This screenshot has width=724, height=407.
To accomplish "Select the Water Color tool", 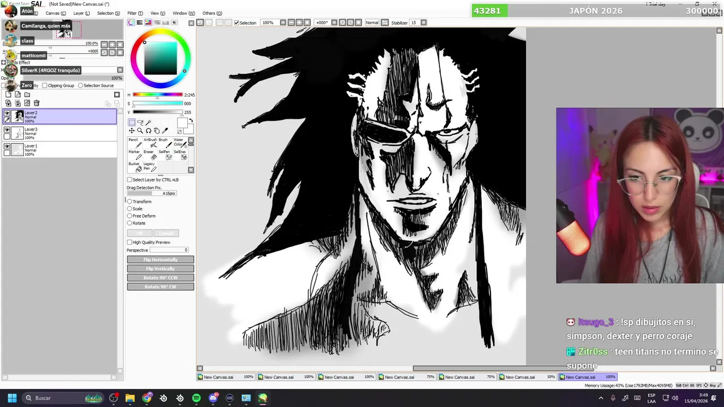I will [180, 142].
